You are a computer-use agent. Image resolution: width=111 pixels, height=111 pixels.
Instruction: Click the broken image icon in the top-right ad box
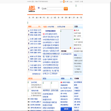click(76, 6)
